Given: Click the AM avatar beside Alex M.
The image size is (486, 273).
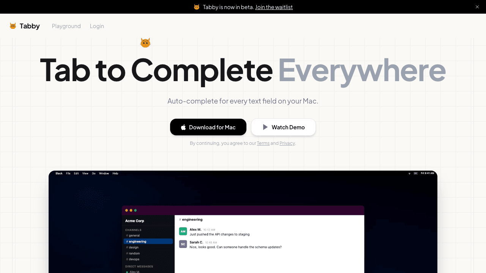Looking at the screenshot, I should (x=183, y=231).
